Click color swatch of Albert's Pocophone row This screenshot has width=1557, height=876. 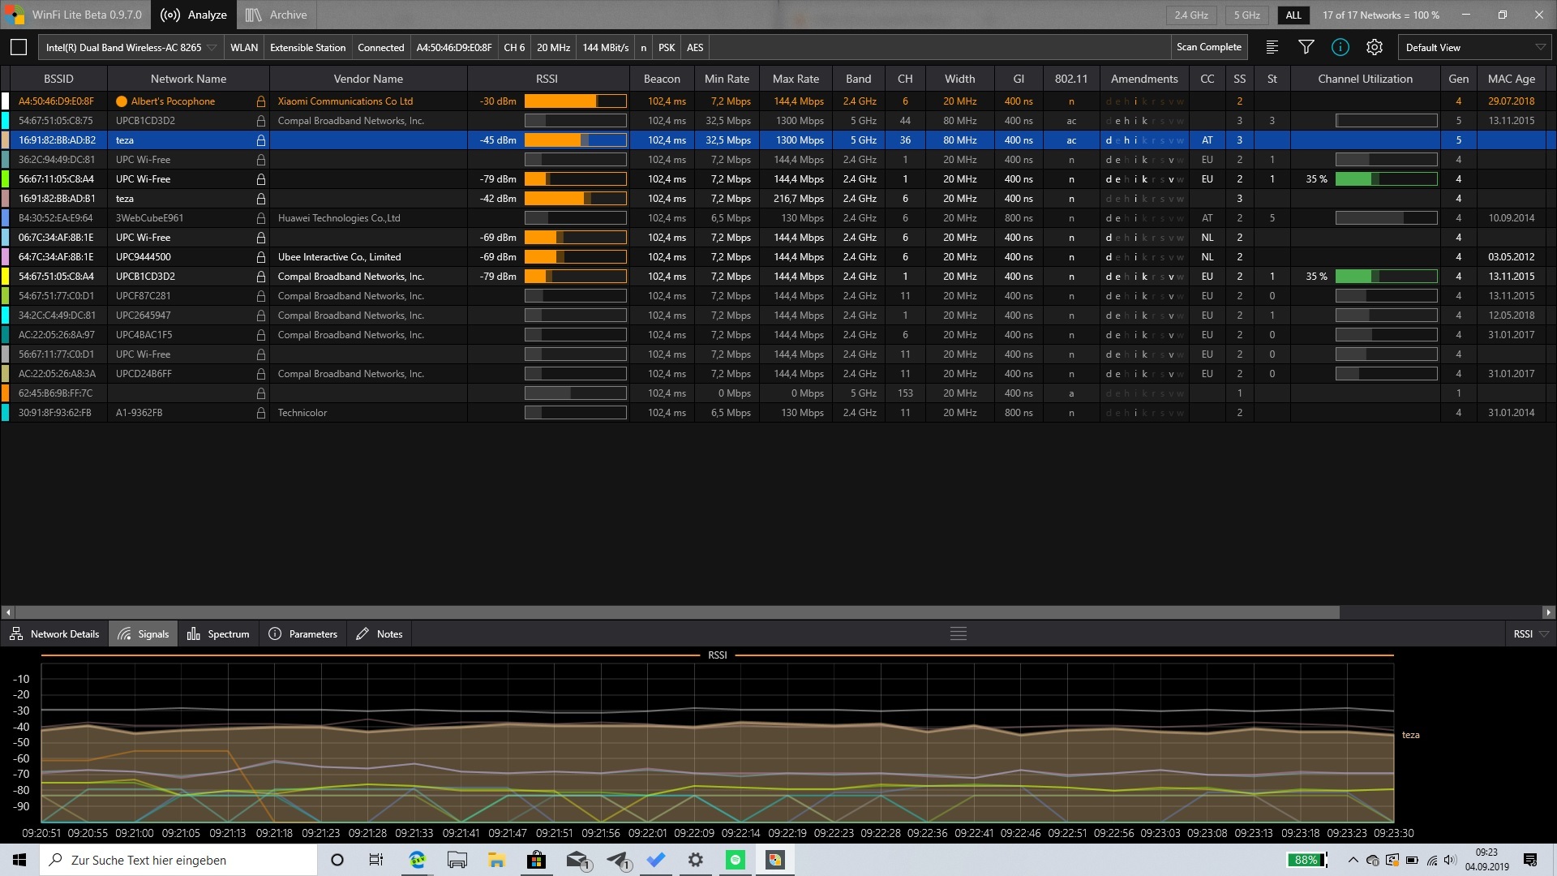coord(6,101)
